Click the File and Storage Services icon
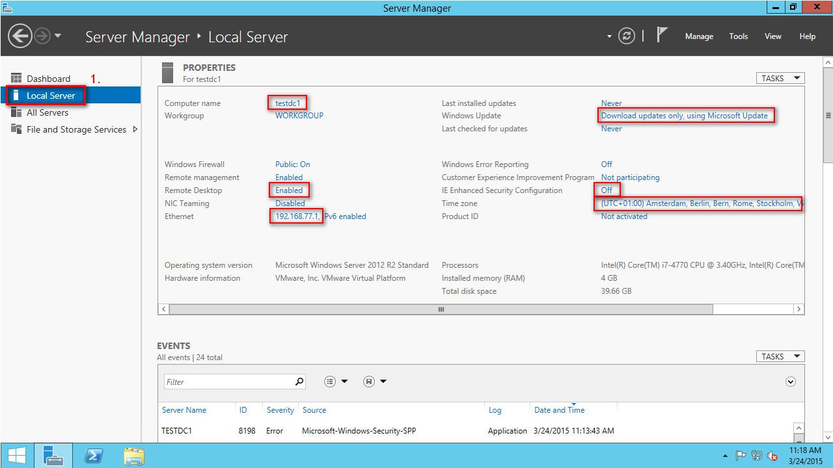Screen dimensions: 833x468 (x=16, y=129)
